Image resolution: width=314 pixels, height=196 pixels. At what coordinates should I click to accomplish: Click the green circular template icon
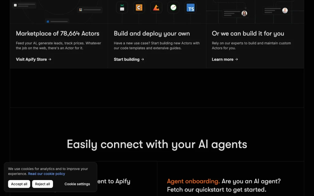[x=174, y=8]
